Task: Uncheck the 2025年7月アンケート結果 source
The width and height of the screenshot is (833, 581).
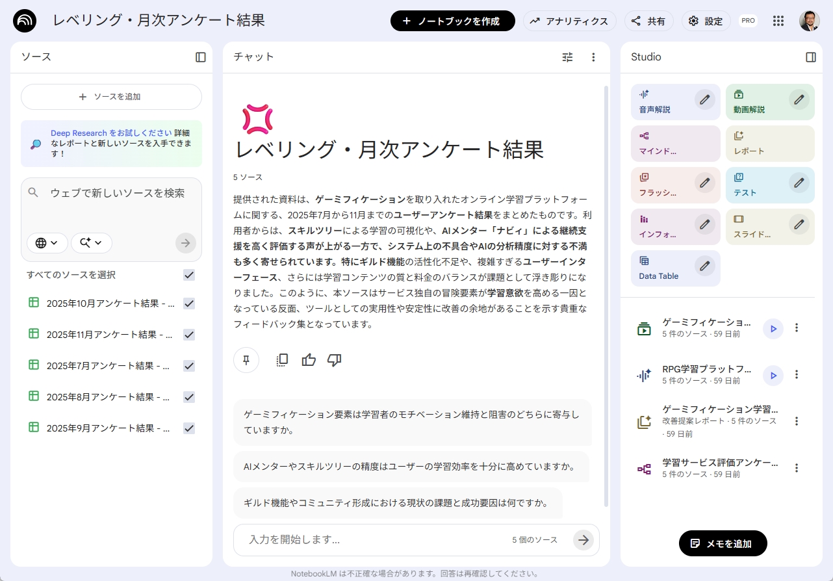Action: click(189, 366)
